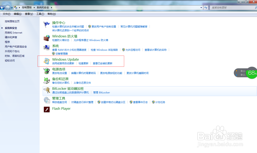Click 检查 Windows 体验指数 link

coord(104,50)
